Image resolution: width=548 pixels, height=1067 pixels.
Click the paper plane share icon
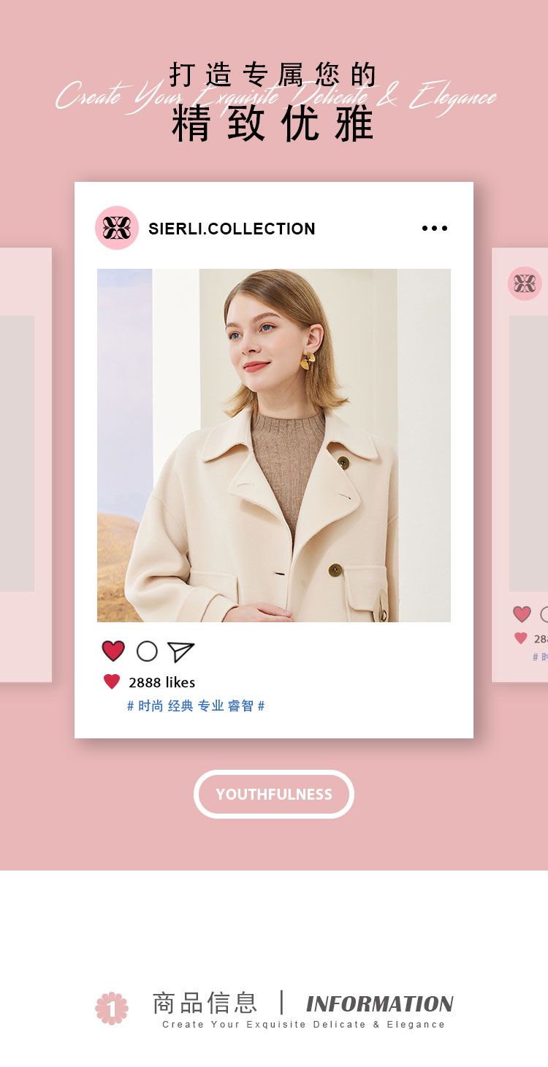pyautogui.click(x=180, y=651)
